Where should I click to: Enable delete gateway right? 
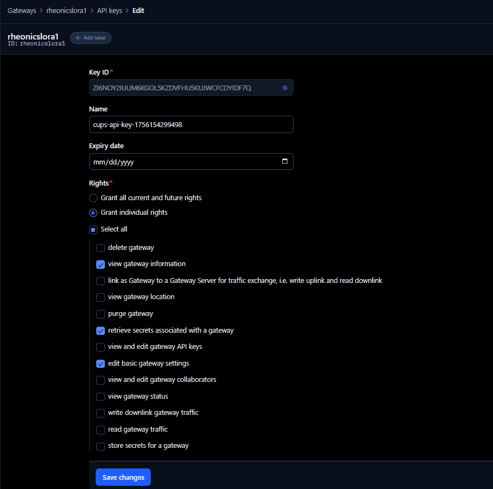point(101,248)
